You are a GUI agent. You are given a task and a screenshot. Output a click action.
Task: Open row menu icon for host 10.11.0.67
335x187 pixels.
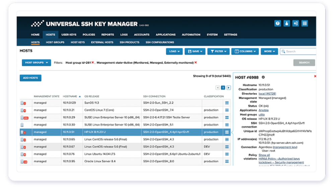(227, 147)
